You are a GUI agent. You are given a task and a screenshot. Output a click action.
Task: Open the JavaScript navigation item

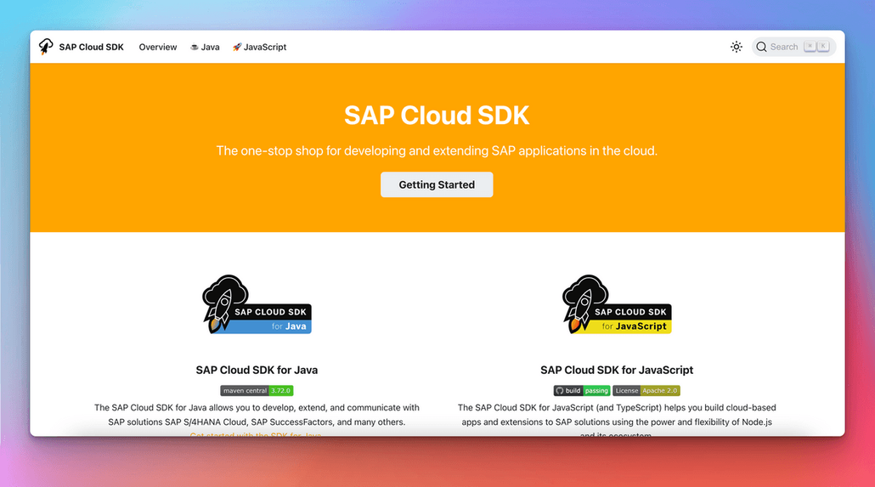coord(259,47)
